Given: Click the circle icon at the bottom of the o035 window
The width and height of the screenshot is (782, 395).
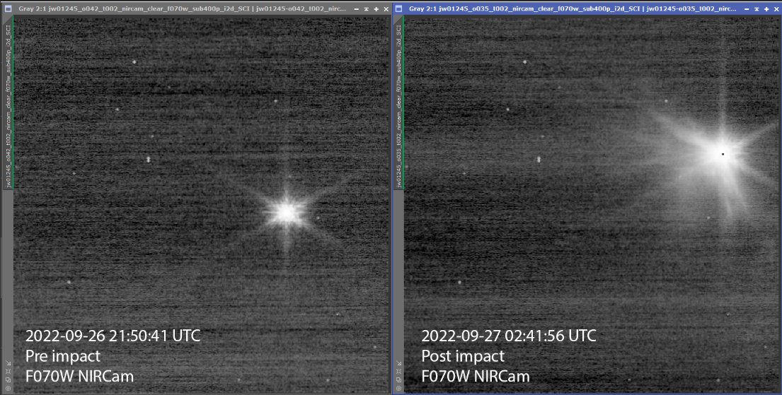Looking at the screenshot, I should (398, 388).
